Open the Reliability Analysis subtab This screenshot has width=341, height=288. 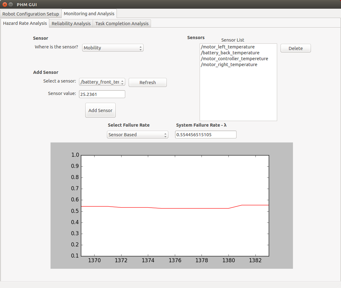pyautogui.click(x=71, y=23)
